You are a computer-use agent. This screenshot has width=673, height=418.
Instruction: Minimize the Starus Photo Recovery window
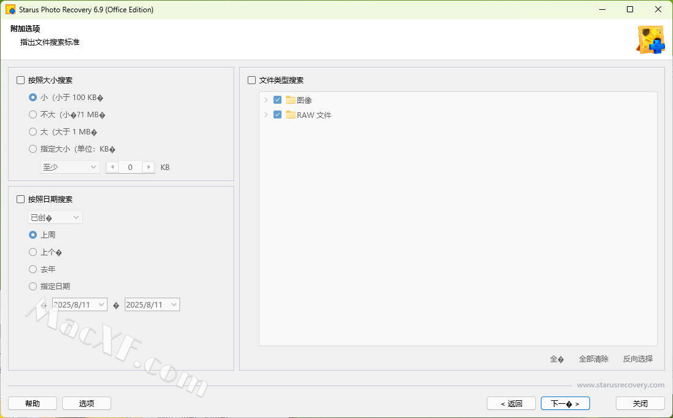pos(602,9)
